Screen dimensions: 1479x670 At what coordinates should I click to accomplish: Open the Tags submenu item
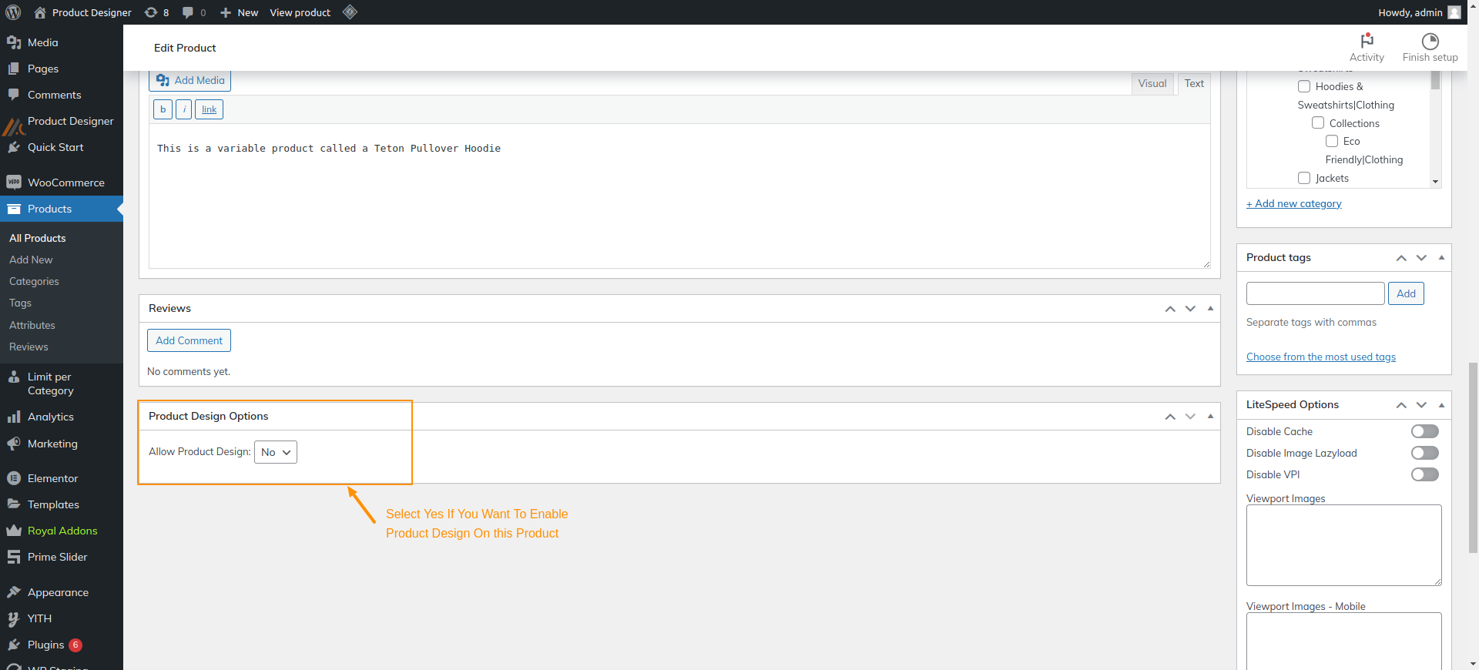pyautogui.click(x=20, y=303)
